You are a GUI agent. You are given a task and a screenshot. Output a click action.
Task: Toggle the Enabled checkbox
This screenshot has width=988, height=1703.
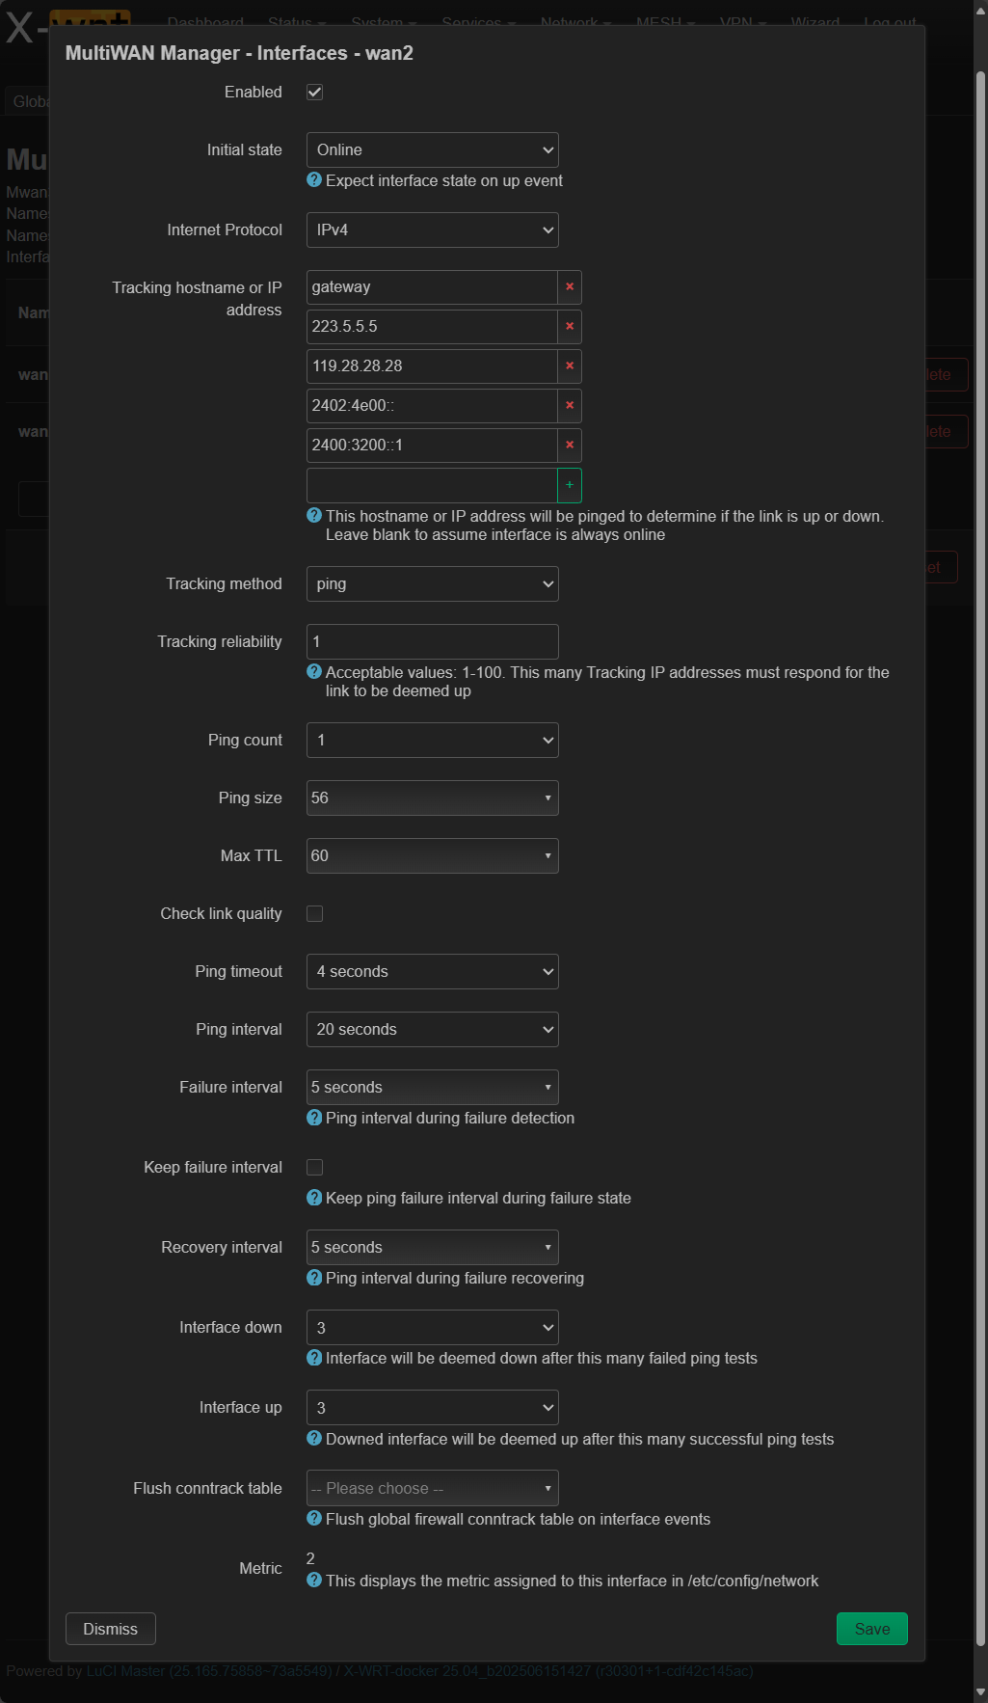(x=315, y=93)
